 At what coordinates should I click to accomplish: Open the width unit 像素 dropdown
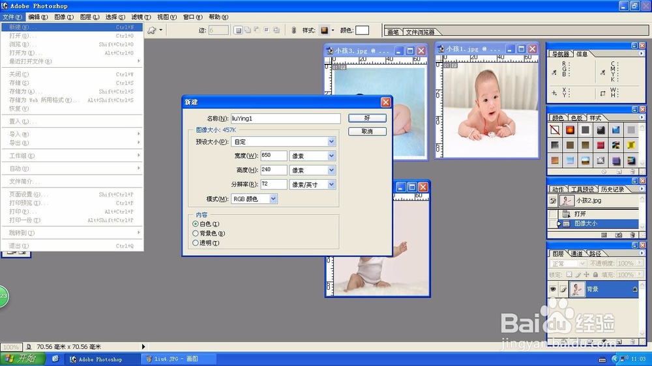331,156
